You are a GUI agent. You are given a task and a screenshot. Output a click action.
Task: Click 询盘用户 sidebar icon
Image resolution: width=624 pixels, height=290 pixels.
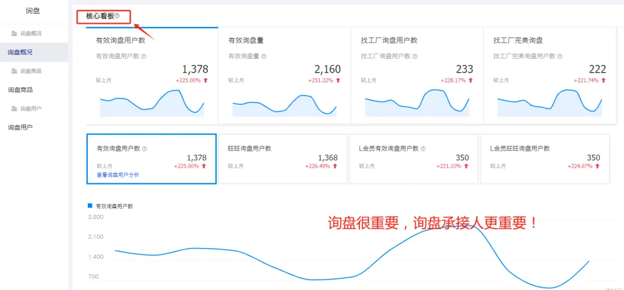tap(14, 108)
